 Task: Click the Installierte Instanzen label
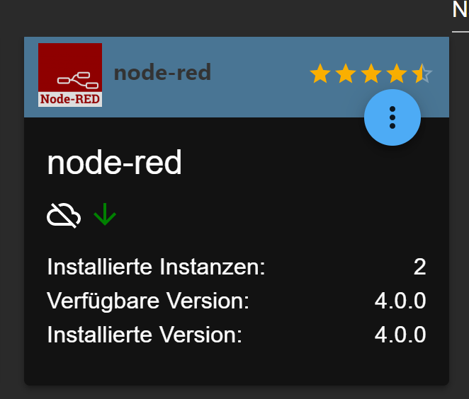[x=156, y=267]
